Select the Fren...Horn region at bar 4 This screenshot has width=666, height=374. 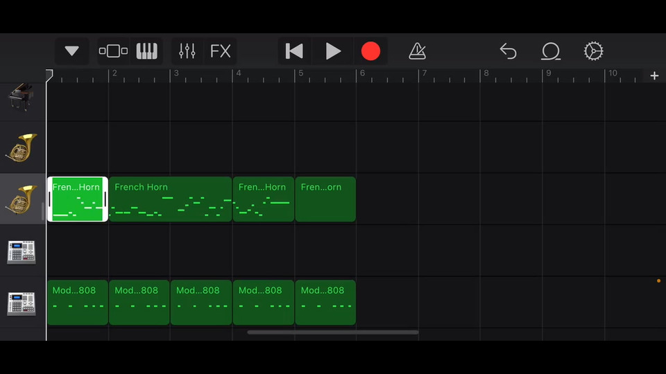264,199
